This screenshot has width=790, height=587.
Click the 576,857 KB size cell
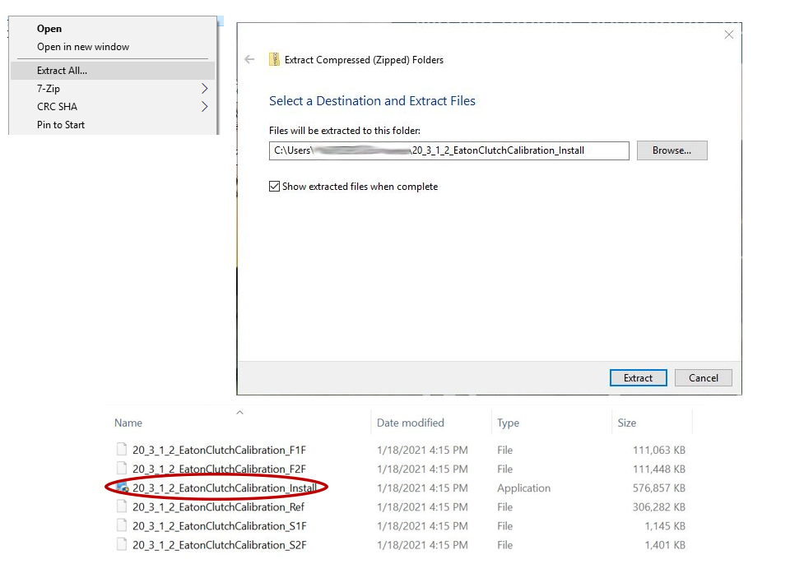[659, 488]
